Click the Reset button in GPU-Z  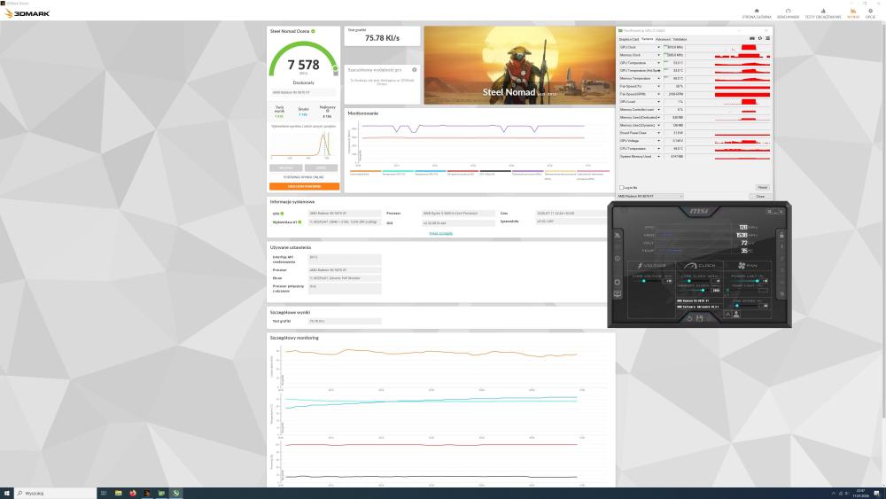(x=762, y=188)
